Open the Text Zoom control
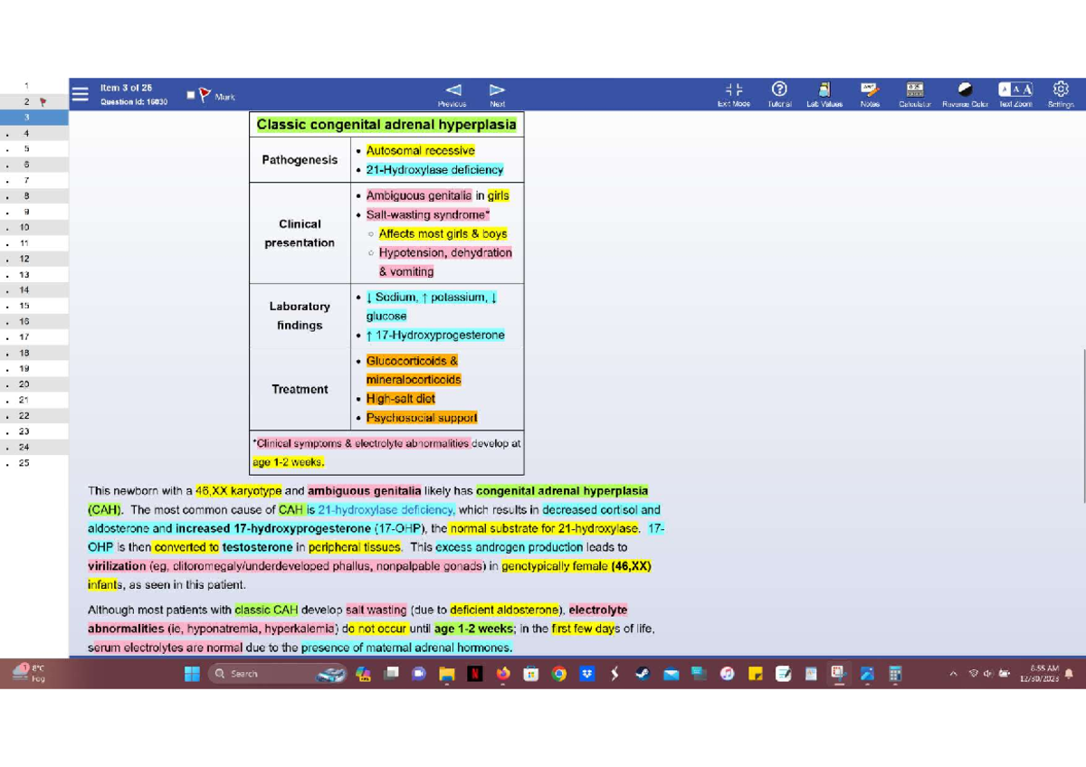Image resolution: width=1086 pixels, height=767 pixels. (1015, 93)
